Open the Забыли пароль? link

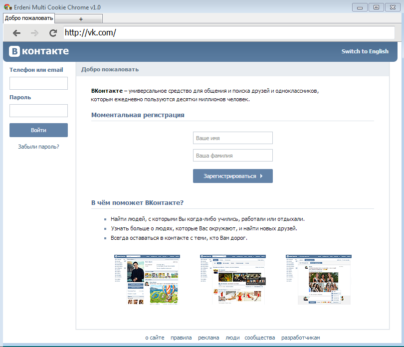(x=38, y=147)
